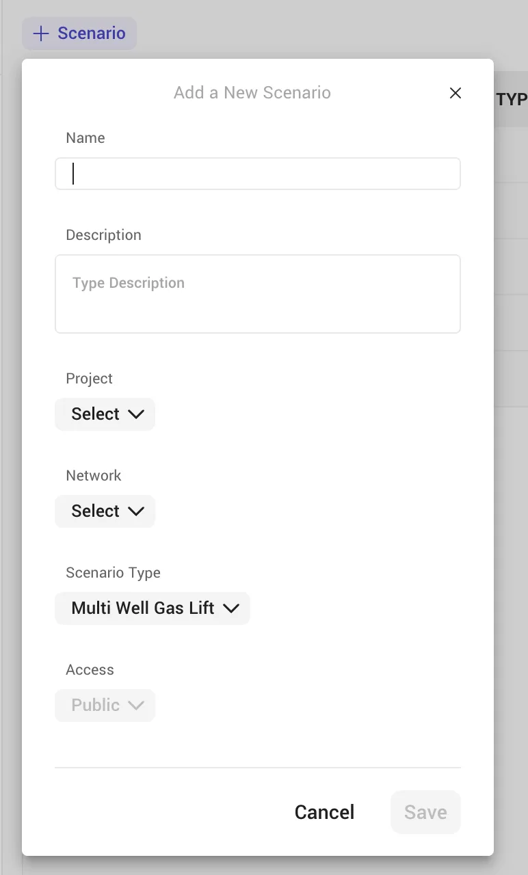Click the Name field label
Image resolution: width=528 pixels, height=875 pixels.
coord(85,138)
